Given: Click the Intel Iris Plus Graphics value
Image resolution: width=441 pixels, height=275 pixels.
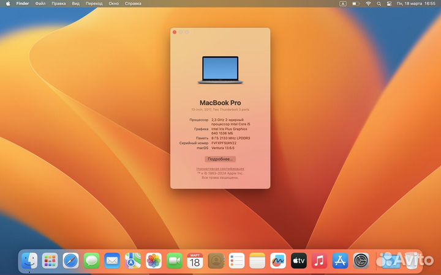Looking at the screenshot, I should [x=229, y=131].
